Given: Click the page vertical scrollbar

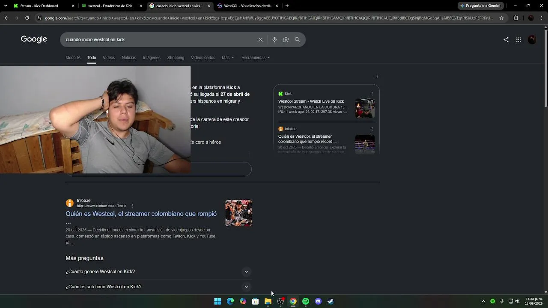Looking at the screenshot, I should (545, 68).
